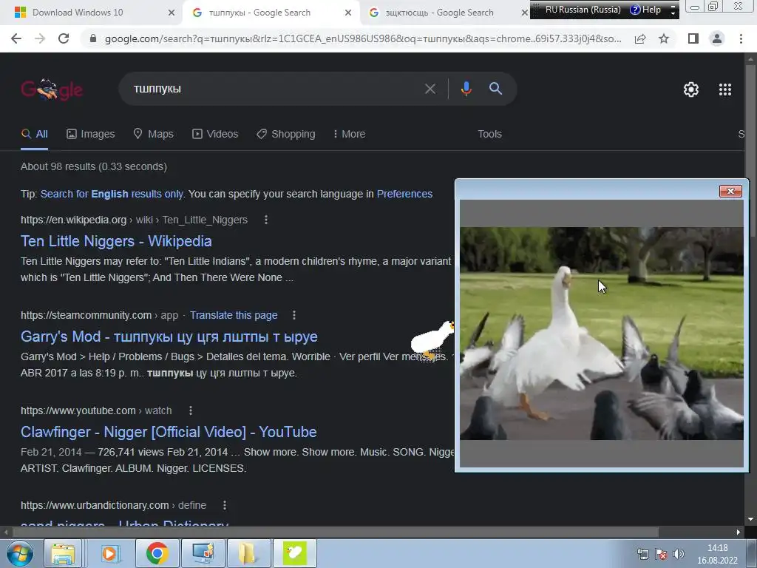Clear the Google search box text
The width and height of the screenshot is (757, 568).
[x=430, y=89]
